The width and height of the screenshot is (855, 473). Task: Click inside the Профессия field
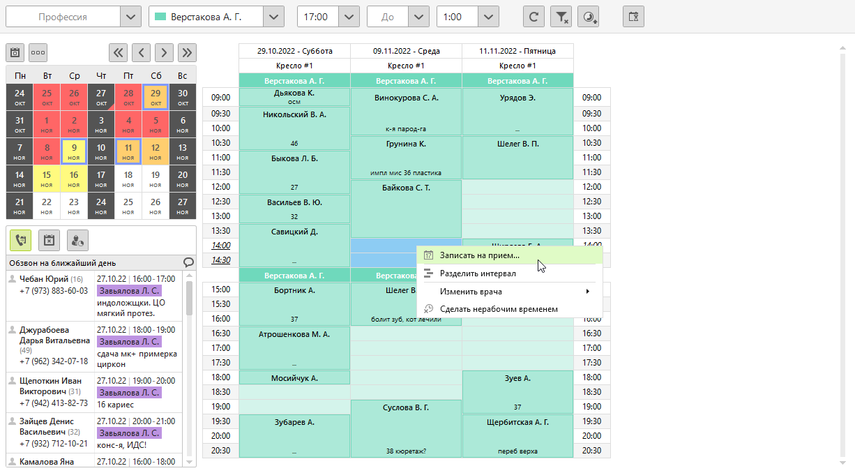pos(63,17)
